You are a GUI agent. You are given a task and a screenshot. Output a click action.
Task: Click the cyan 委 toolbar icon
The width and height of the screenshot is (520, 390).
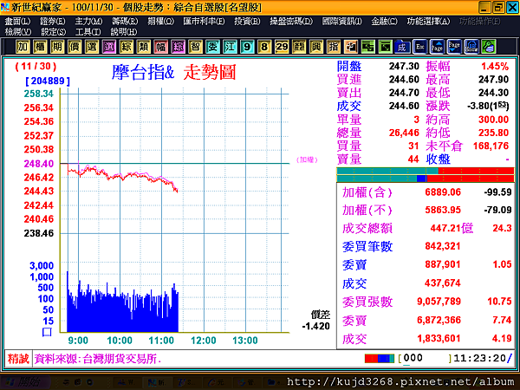[x=212, y=47]
